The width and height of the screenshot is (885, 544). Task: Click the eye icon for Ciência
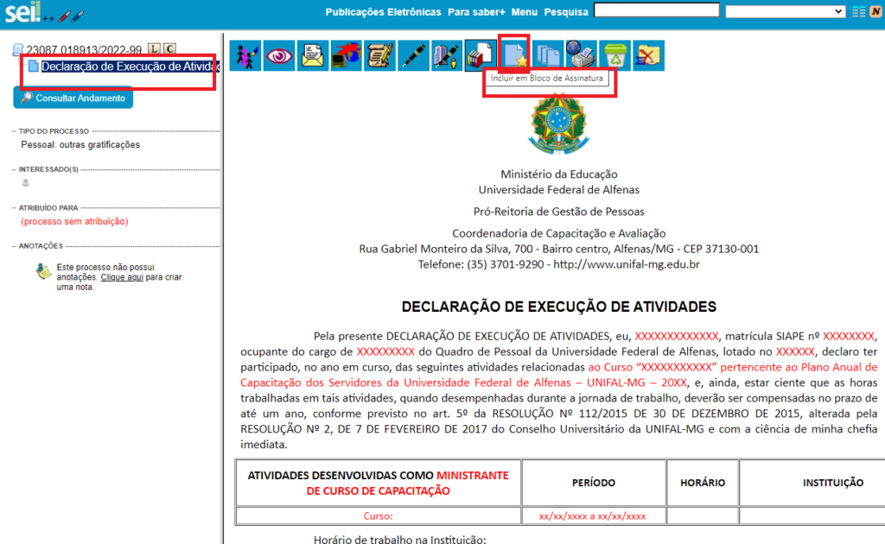(x=279, y=55)
